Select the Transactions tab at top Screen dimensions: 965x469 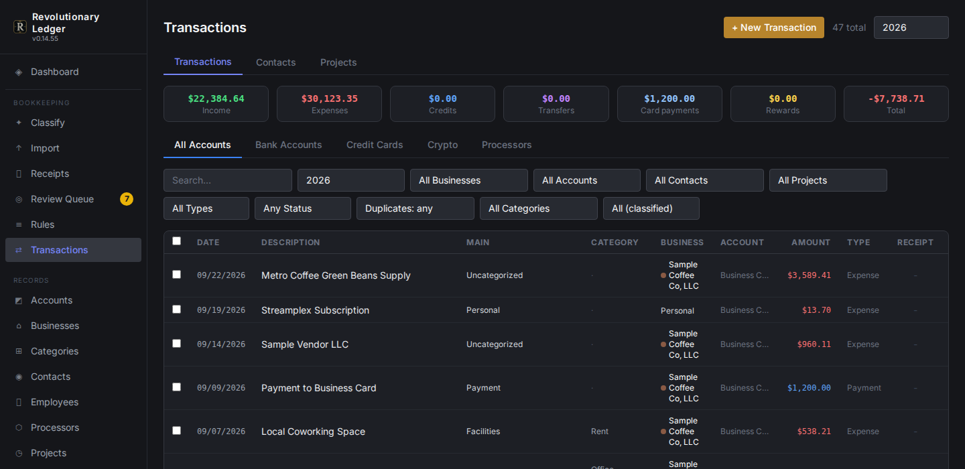coord(203,62)
